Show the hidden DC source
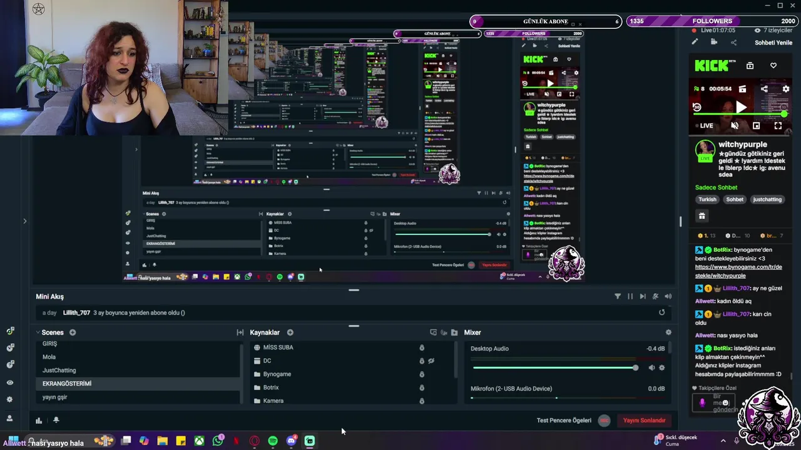 click(x=431, y=361)
